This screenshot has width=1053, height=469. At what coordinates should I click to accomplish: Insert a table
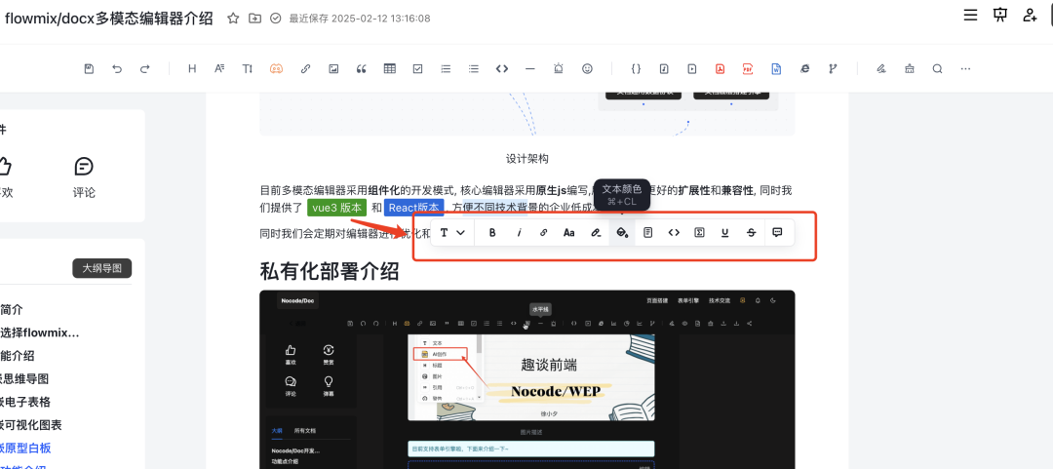(x=389, y=68)
